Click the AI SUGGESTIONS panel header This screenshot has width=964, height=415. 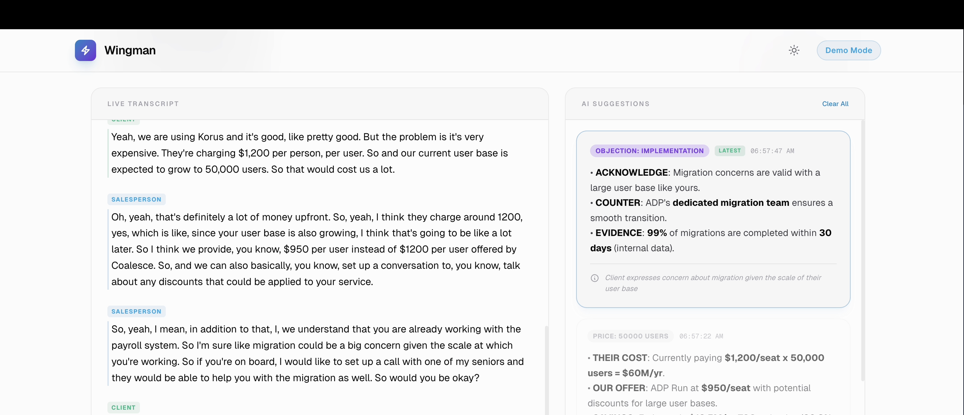tap(615, 104)
